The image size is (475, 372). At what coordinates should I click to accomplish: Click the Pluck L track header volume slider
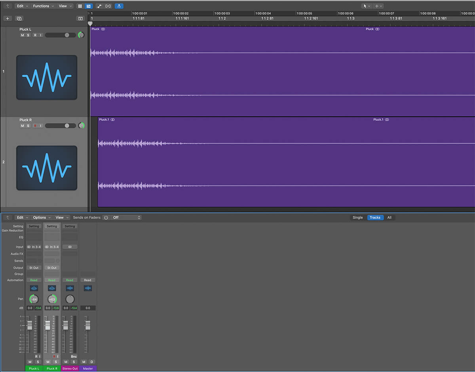60,35
